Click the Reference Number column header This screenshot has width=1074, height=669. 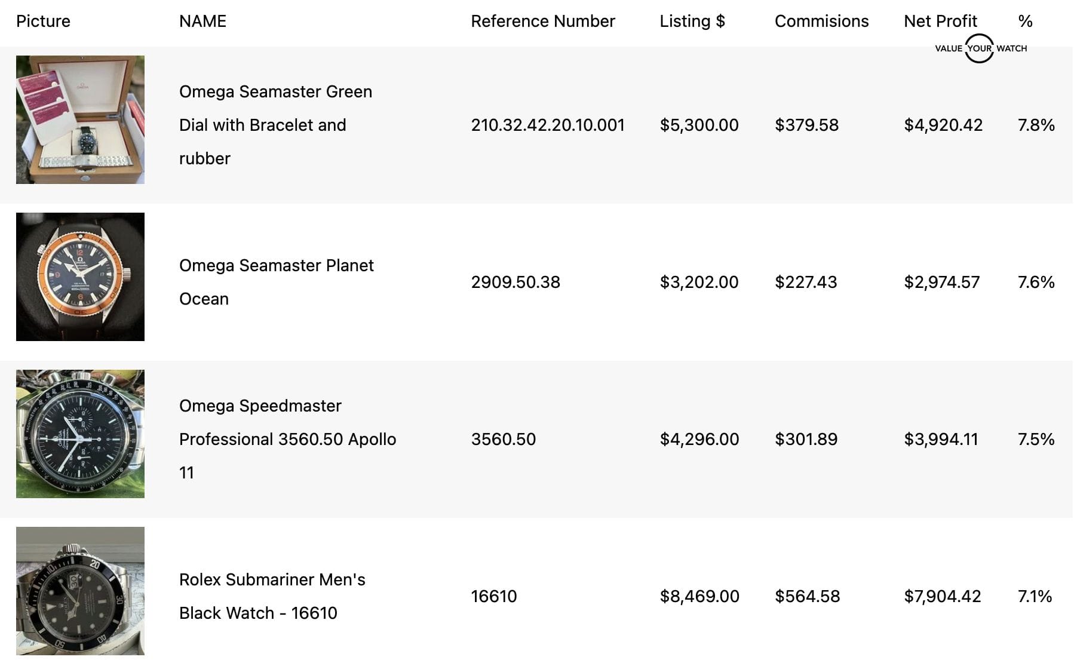click(542, 22)
